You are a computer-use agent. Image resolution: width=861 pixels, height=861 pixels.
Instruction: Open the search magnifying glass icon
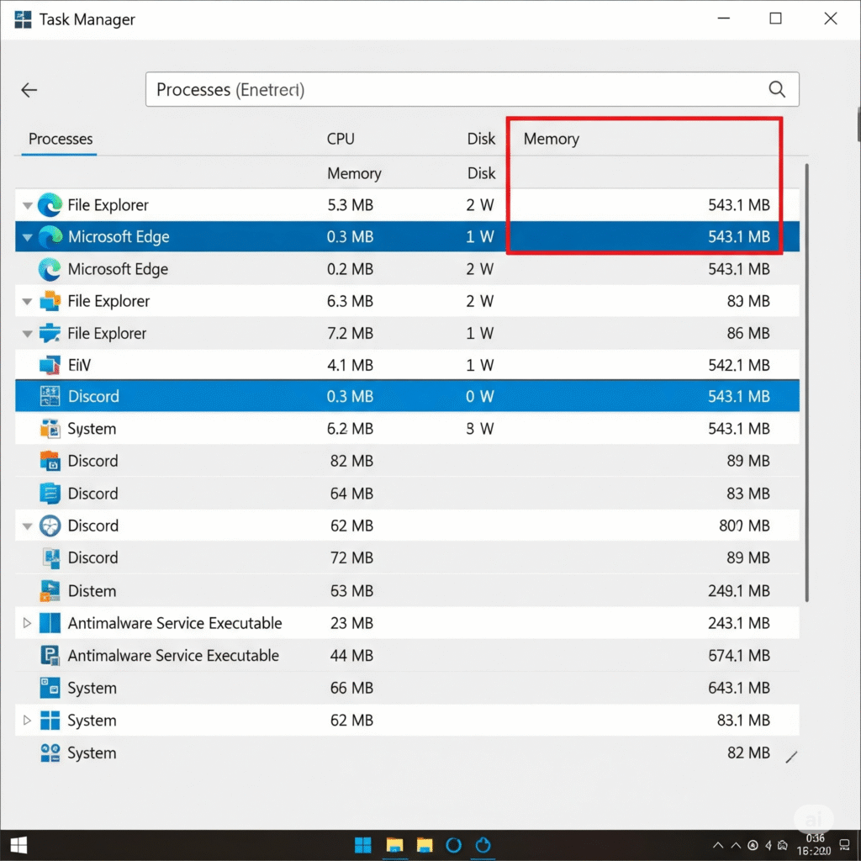(x=775, y=89)
